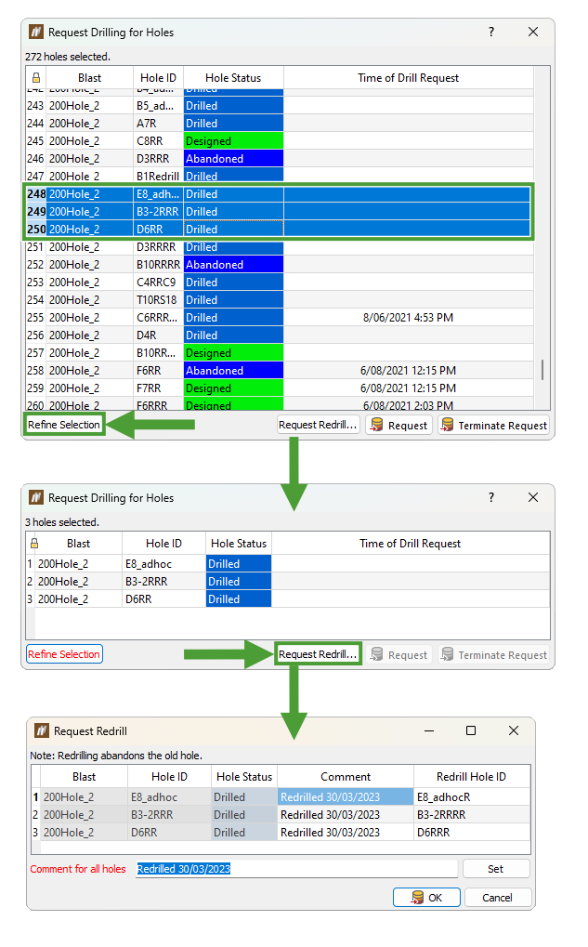Sort by Hole ID column in 272-holes dialog
The image size is (588, 947).
[x=158, y=78]
